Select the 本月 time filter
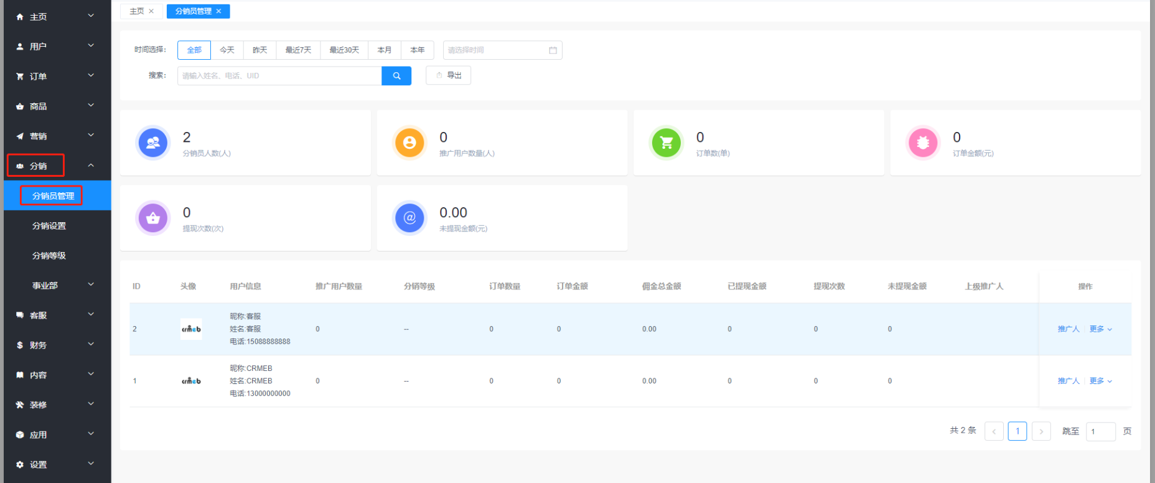 coord(385,50)
